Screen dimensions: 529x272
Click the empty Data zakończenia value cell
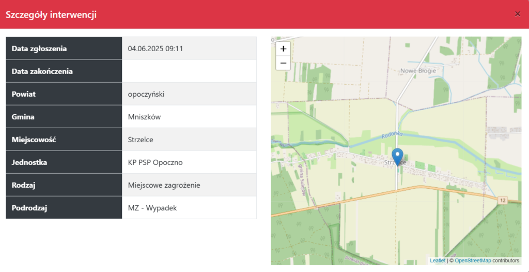point(189,71)
